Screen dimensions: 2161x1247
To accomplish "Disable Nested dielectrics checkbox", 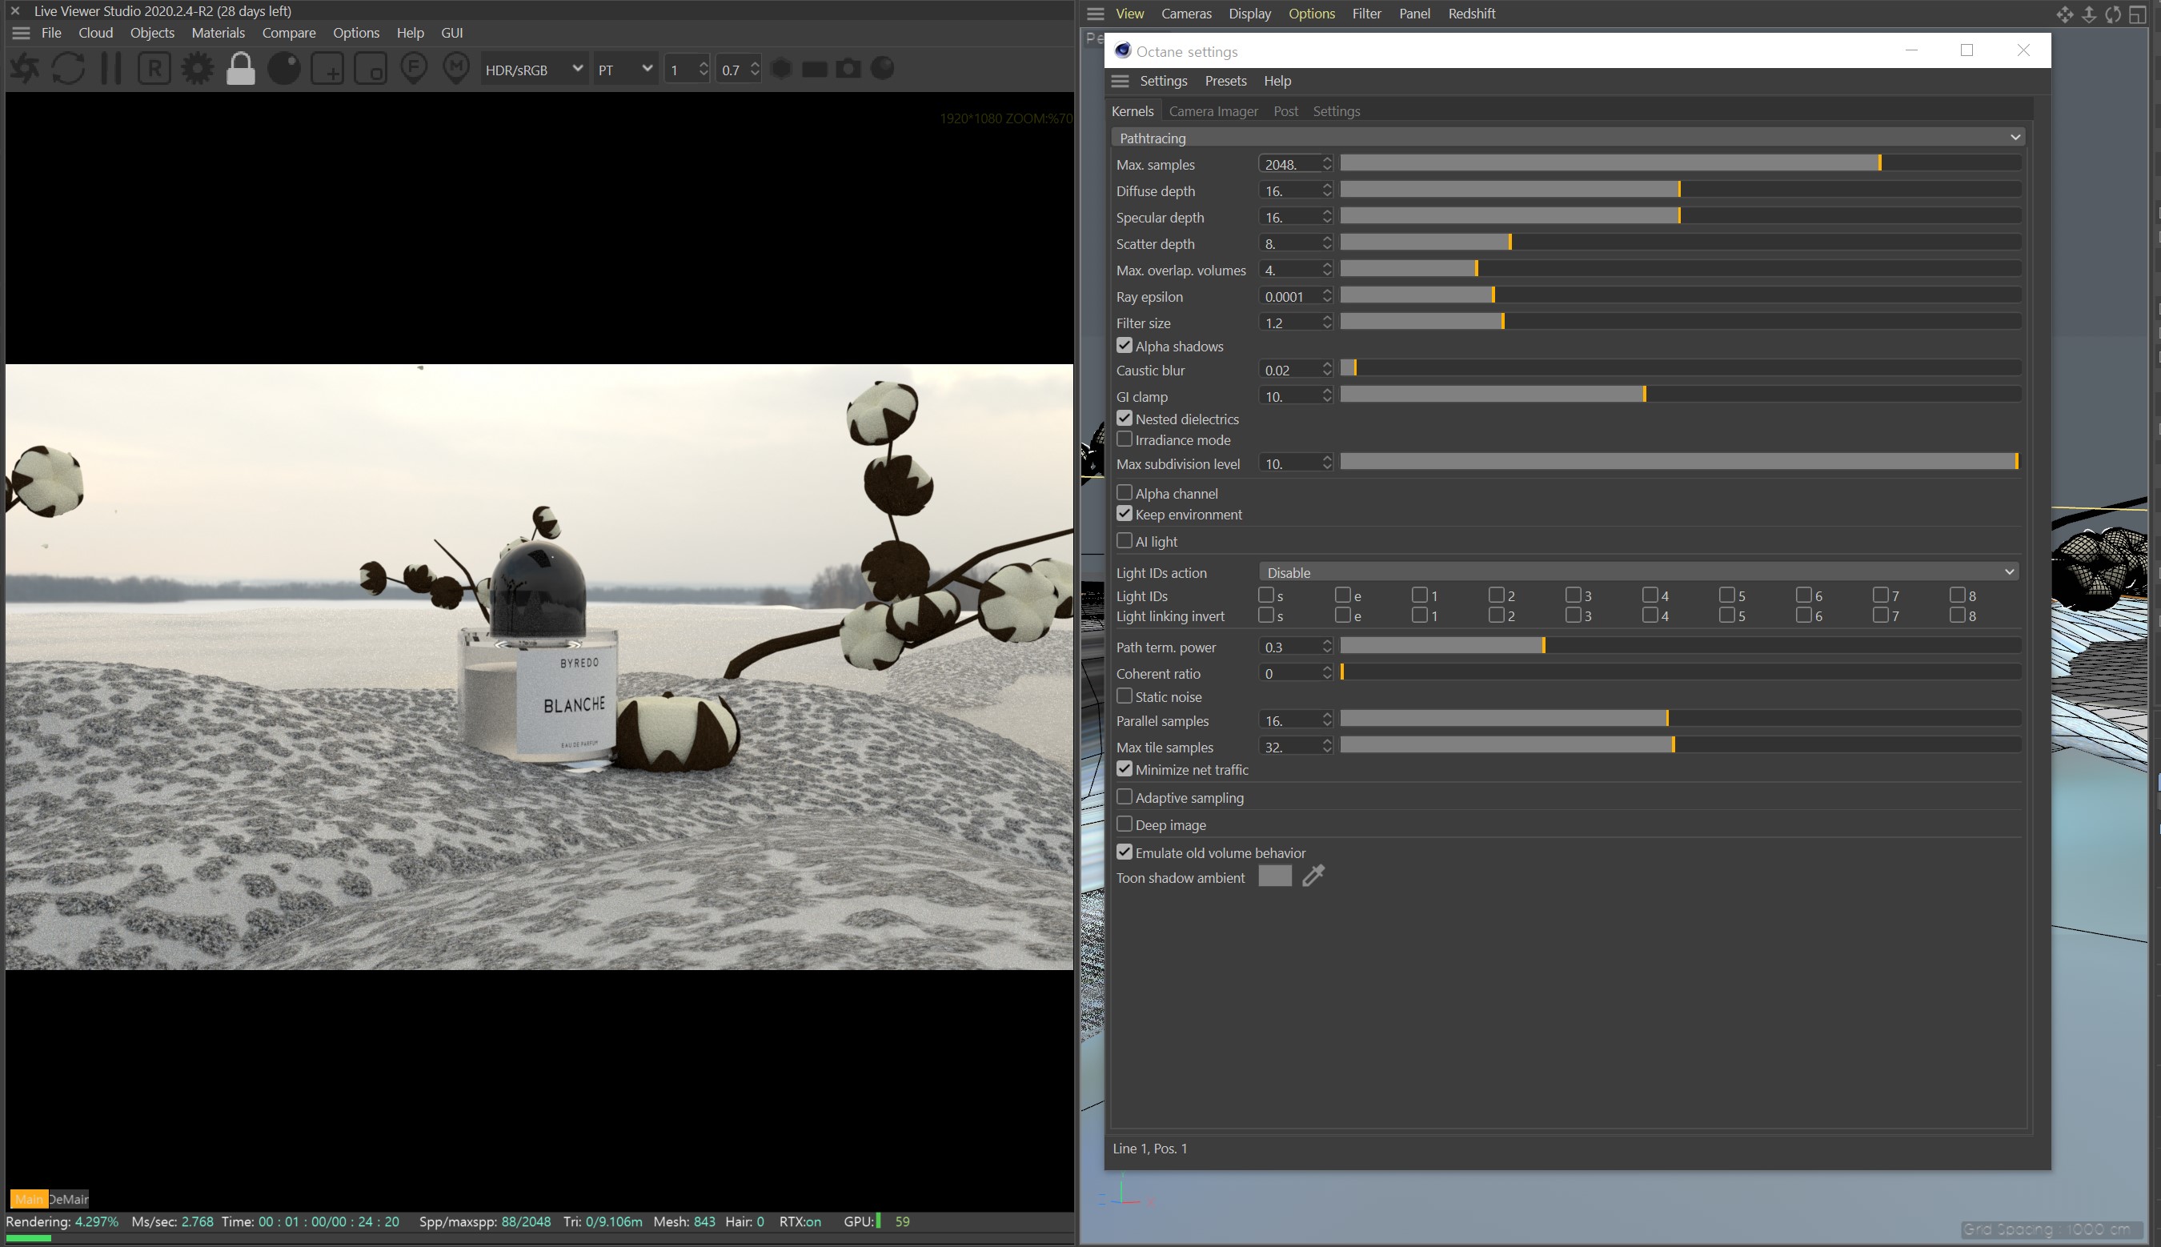I will point(1125,418).
